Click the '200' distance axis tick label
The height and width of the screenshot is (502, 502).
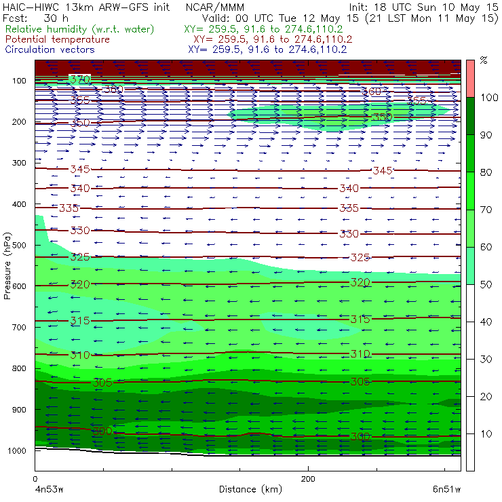(x=308, y=479)
